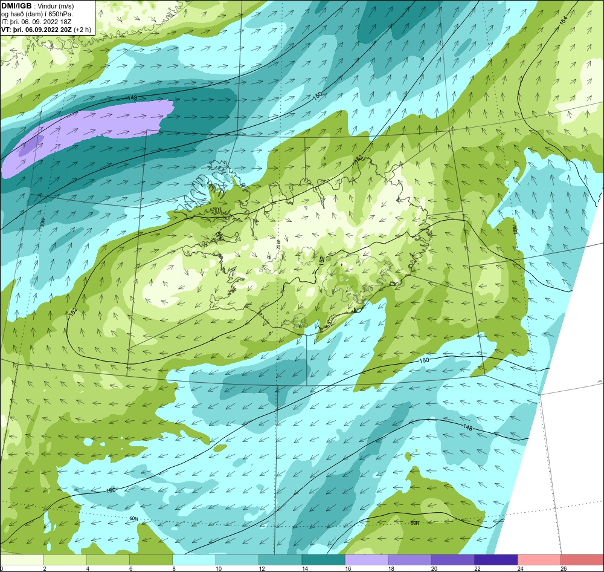The width and height of the screenshot is (604, 572).
Task: Click the "152" contour label west of Iceland
Action: pyautogui.click(x=74, y=311)
